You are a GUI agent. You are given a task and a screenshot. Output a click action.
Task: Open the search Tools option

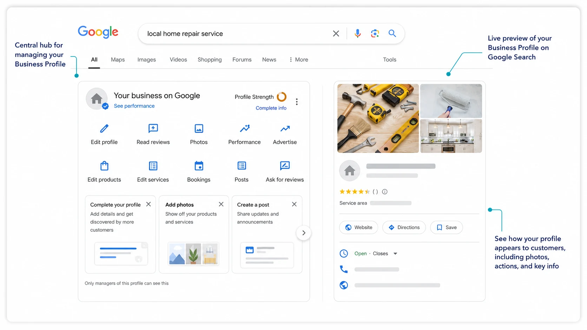[x=389, y=60]
